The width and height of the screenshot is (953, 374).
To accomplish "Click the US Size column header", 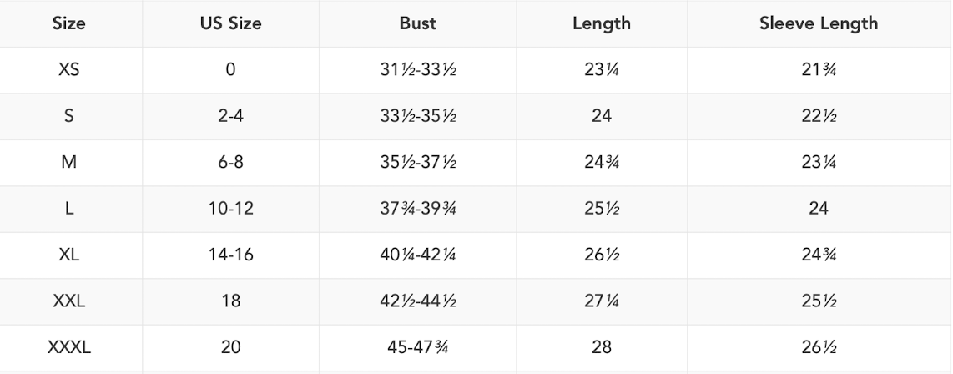I will coord(230,23).
